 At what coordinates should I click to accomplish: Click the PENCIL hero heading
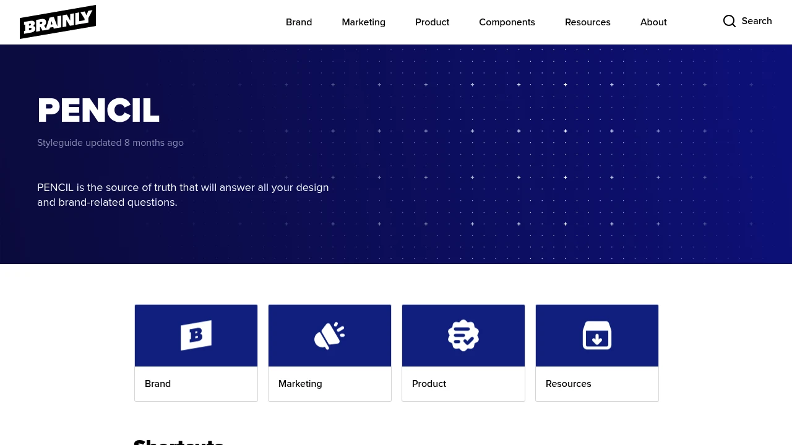[98, 111]
